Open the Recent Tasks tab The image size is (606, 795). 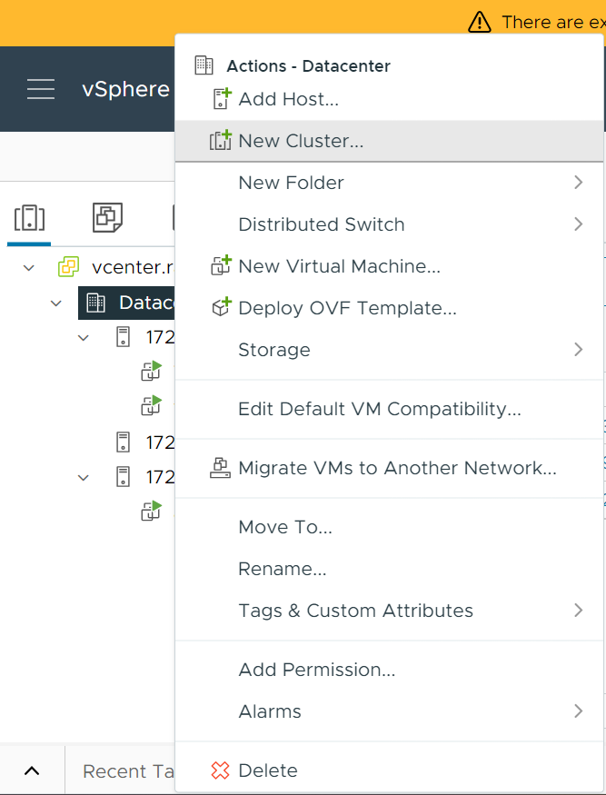129,771
